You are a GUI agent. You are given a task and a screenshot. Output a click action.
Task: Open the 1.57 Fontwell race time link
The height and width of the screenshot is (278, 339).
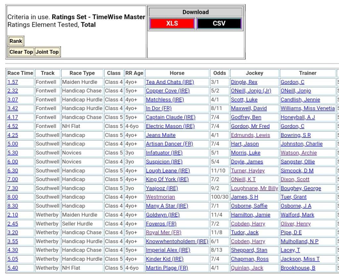click(x=13, y=82)
